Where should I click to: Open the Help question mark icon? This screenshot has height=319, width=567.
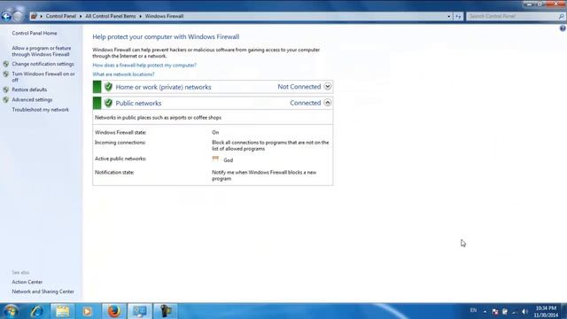[x=563, y=28]
